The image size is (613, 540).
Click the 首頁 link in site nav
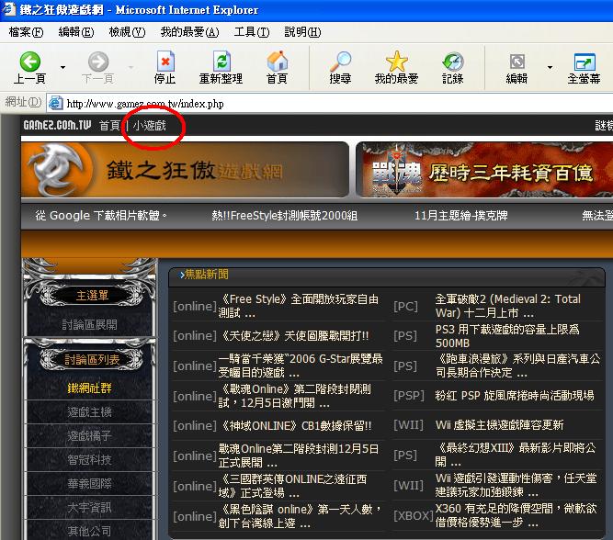click(x=110, y=126)
